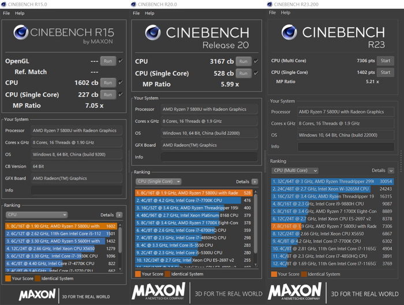The width and height of the screenshot is (404, 305).
Task: Click the R20.0 title bar app icon
Action: (136, 4)
